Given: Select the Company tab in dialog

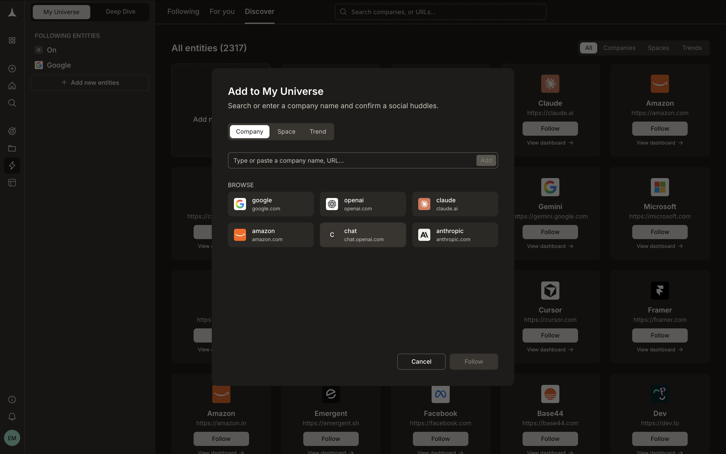Looking at the screenshot, I should [249, 131].
